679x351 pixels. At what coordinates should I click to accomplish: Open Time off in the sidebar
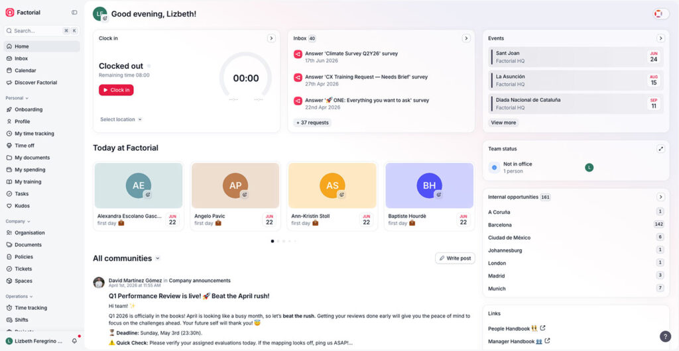point(42,146)
